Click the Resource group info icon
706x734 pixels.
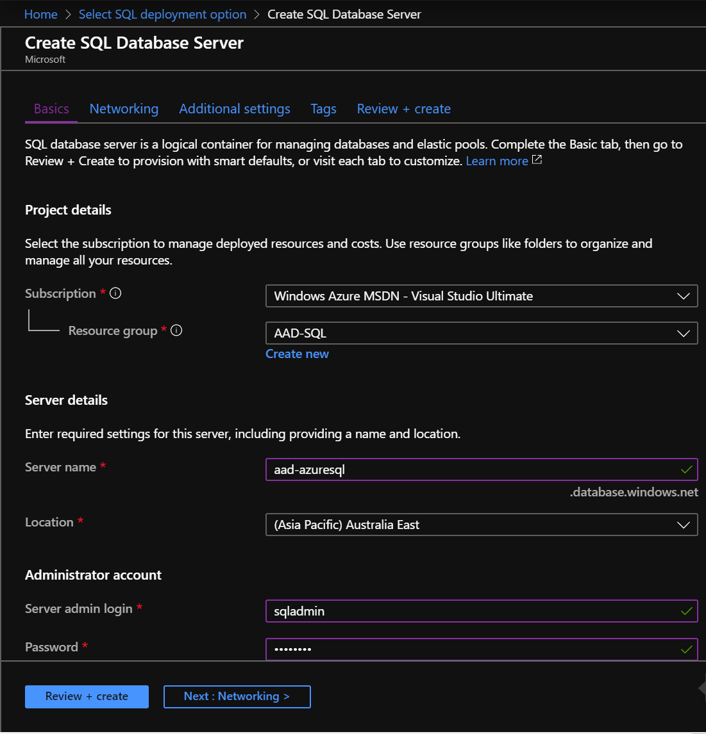176,330
